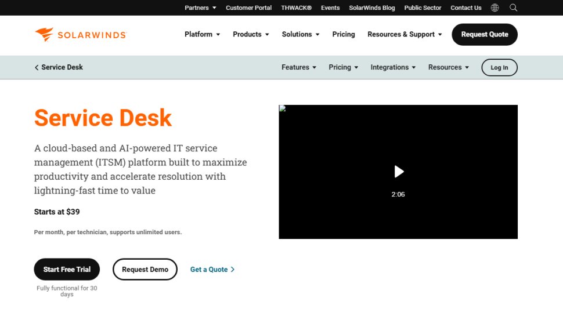Click the globe language selector icon
Viewport: 563px width, 316px height.
pyautogui.click(x=495, y=8)
